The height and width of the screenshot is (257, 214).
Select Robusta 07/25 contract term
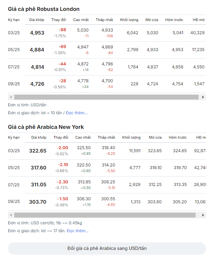(14, 67)
